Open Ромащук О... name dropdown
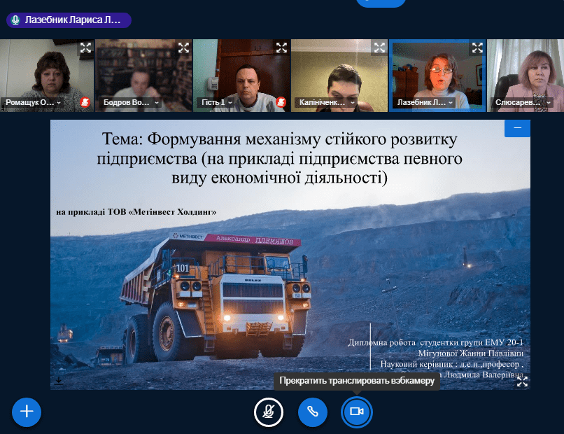The height and width of the screenshot is (434, 564). tap(33, 103)
